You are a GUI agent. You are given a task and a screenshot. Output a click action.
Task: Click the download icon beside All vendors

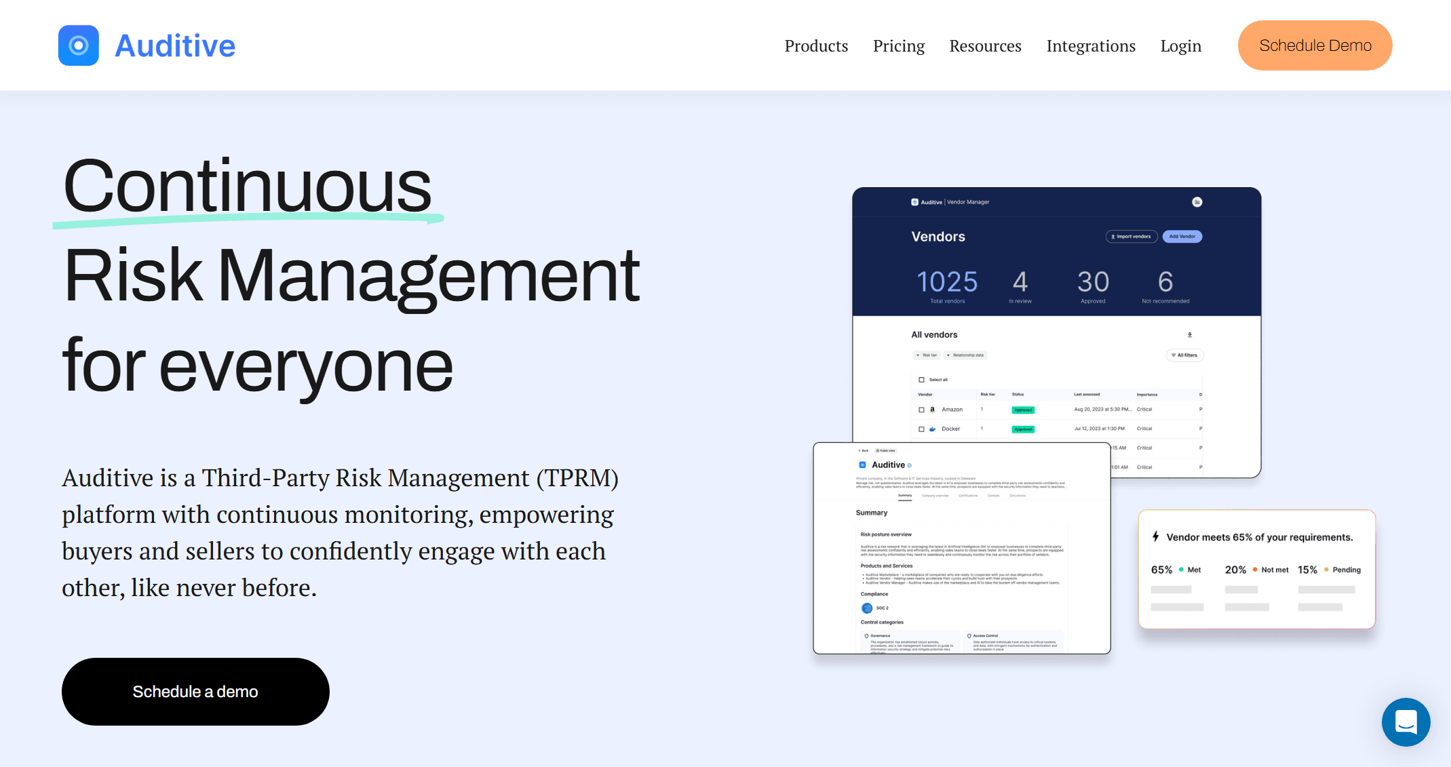pos(1190,334)
